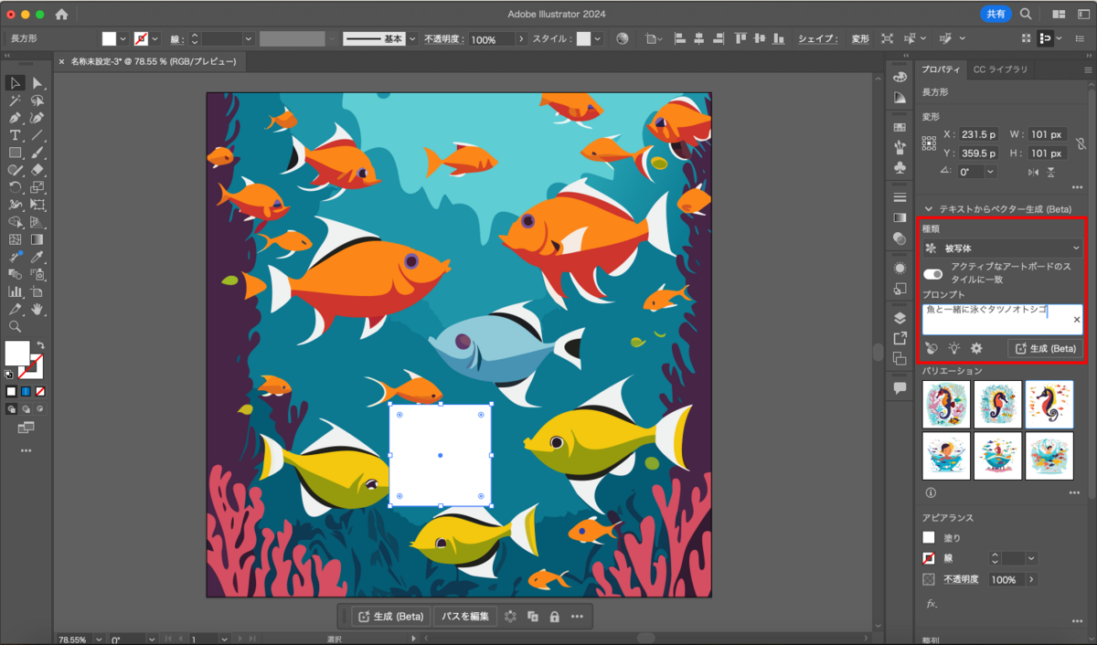Select the Rotate tool
This screenshot has height=645, width=1097.
(16, 187)
